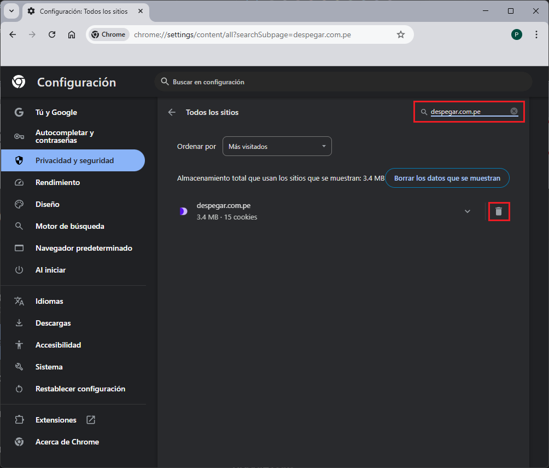Click the Chrome site info chip in address bar
This screenshot has height=468, width=549.
tap(109, 34)
